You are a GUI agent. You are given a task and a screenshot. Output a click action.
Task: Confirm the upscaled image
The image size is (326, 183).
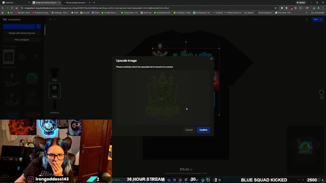pos(203,130)
